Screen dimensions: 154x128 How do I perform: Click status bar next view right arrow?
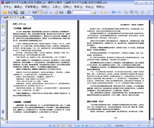coord(91,126)
